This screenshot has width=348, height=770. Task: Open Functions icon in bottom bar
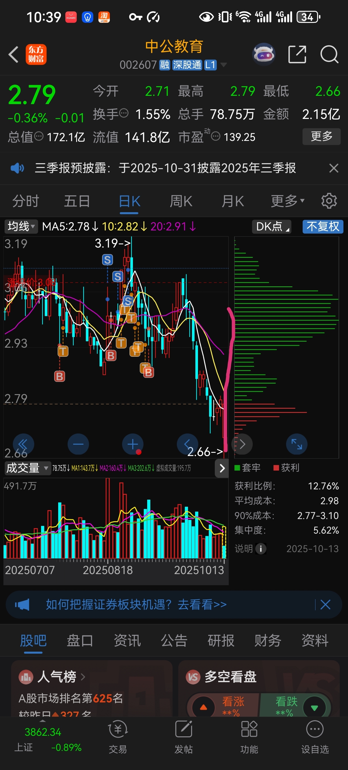(249, 737)
